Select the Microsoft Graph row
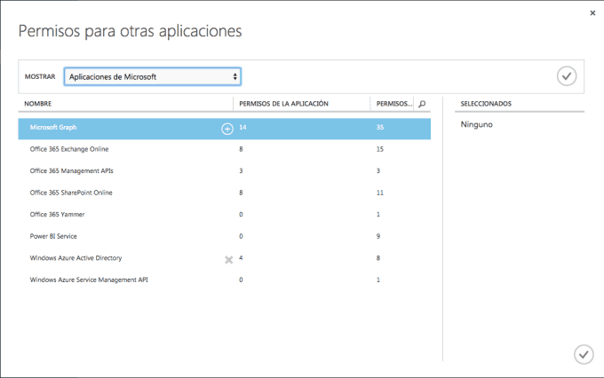604x378 pixels. pyautogui.click(x=224, y=129)
